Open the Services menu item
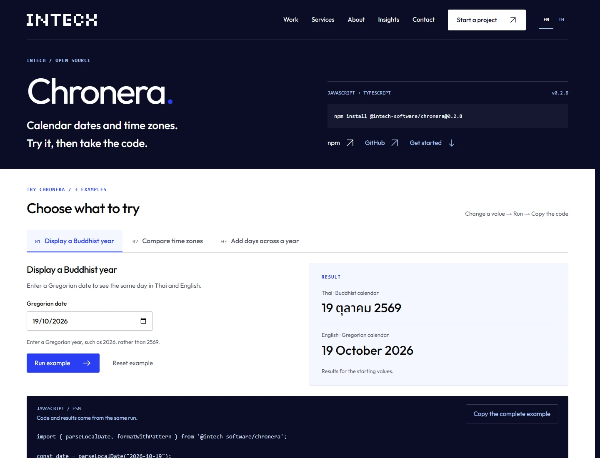 tap(323, 20)
